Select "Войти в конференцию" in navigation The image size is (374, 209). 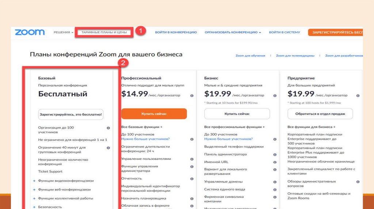coord(176,32)
